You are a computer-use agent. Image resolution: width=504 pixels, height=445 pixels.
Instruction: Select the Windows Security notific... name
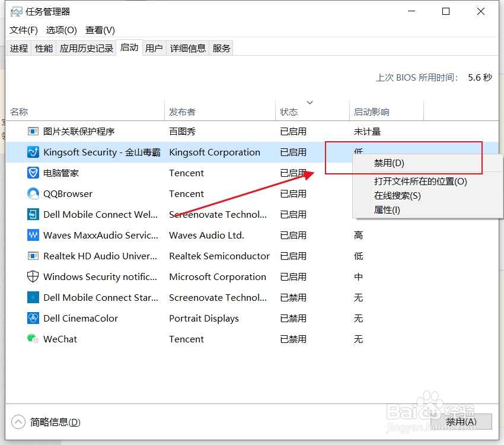100,277
